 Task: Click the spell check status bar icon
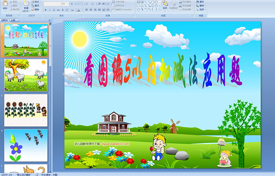pyautogui.click(x=37, y=174)
